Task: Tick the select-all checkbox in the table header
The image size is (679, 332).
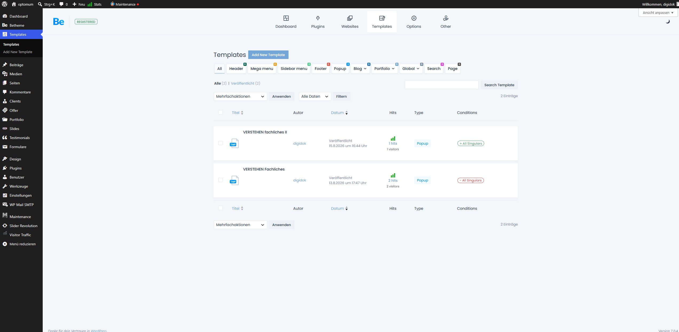Action: tap(220, 112)
